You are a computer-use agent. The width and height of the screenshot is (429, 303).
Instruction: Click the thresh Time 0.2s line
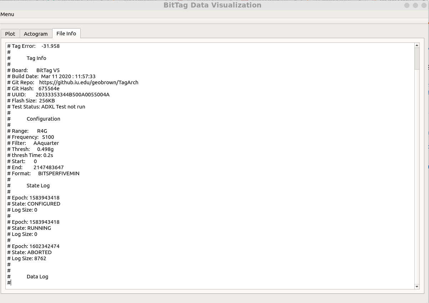[x=30, y=155]
